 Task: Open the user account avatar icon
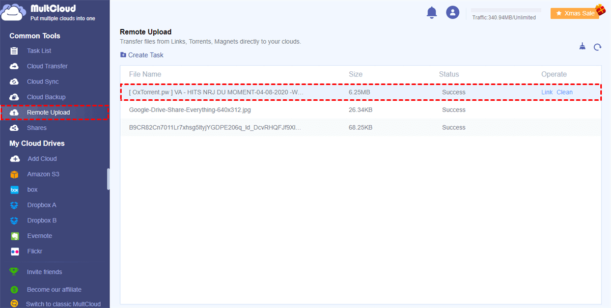(x=453, y=13)
